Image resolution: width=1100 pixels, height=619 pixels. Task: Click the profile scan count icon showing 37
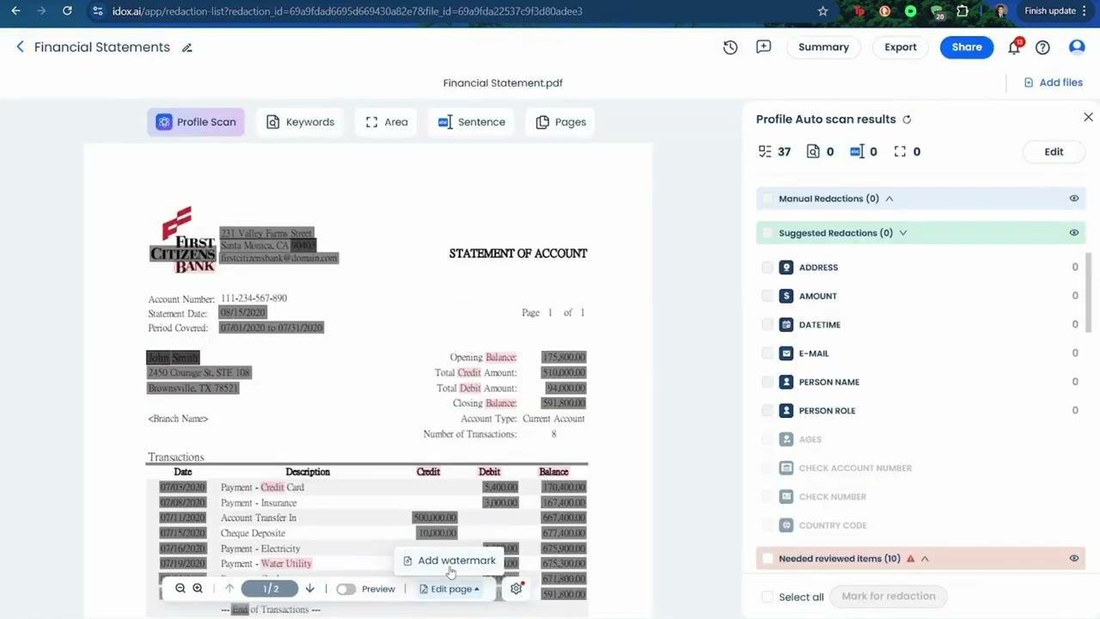pyautogui.click(x=765, y=151)
